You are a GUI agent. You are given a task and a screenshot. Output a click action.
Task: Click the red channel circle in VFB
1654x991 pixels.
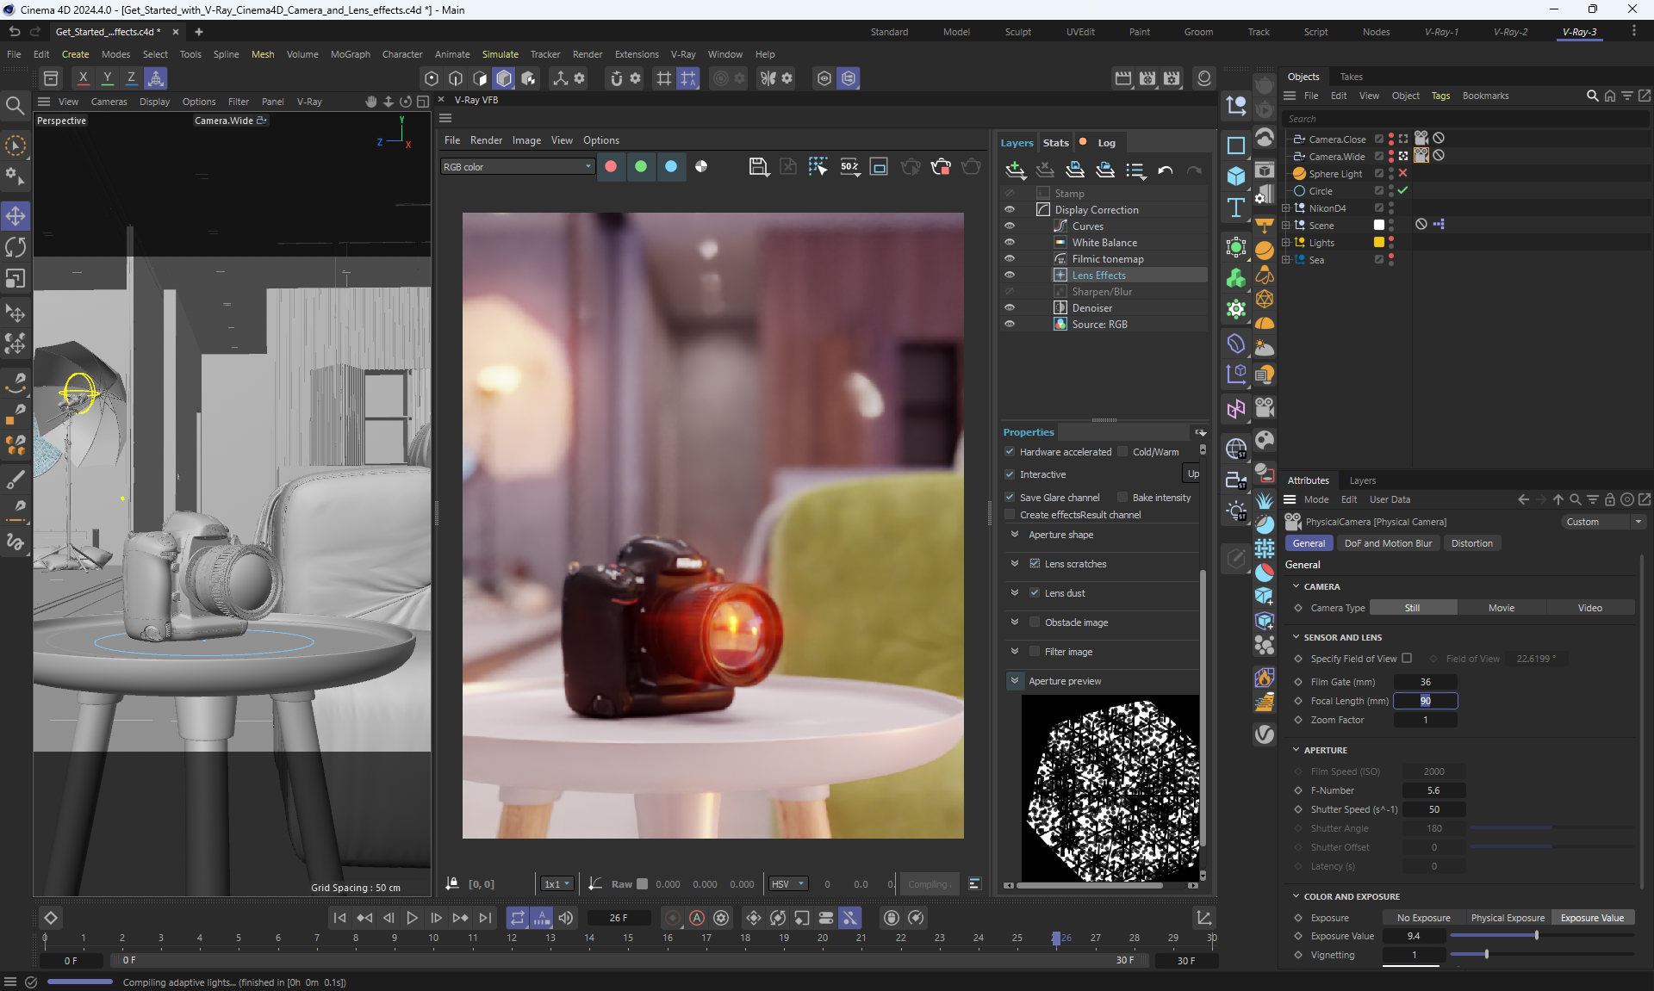(611, 167)
